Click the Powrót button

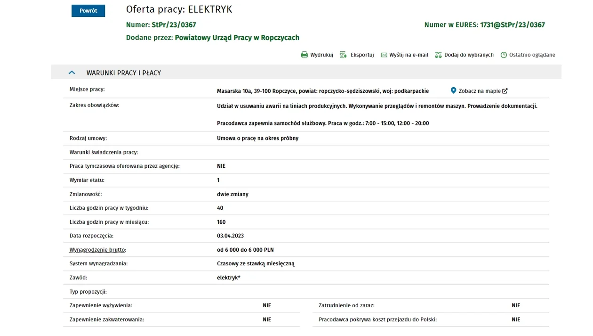(88, 11)
